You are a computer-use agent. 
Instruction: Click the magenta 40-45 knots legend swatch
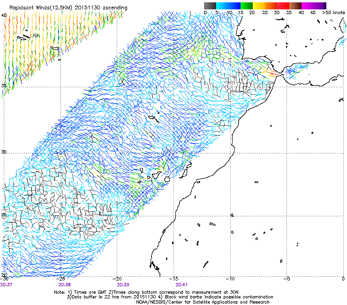307,6
